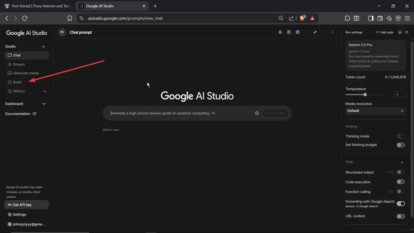Open Build in the sidebar

[x=27, y=82]
